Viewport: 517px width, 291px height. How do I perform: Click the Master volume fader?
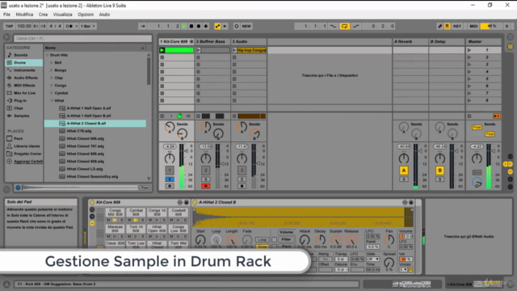(x=494, y=151)
